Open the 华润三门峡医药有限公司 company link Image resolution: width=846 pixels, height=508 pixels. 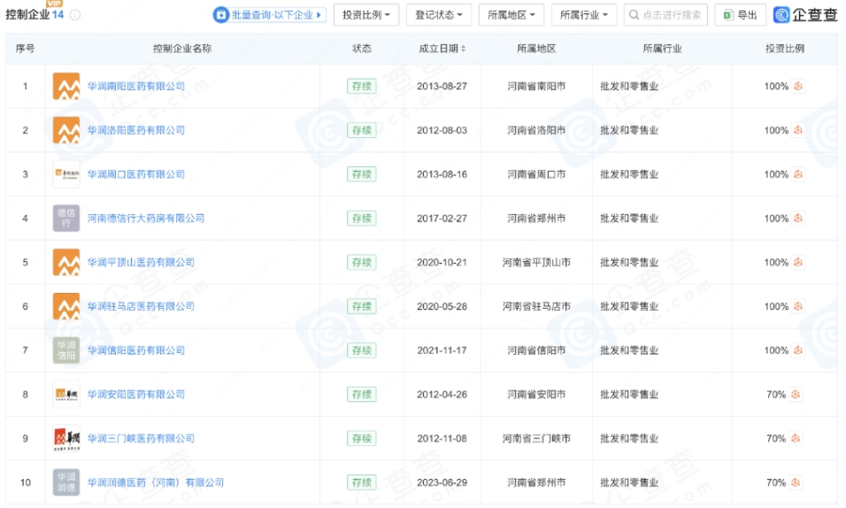[141, 438]
